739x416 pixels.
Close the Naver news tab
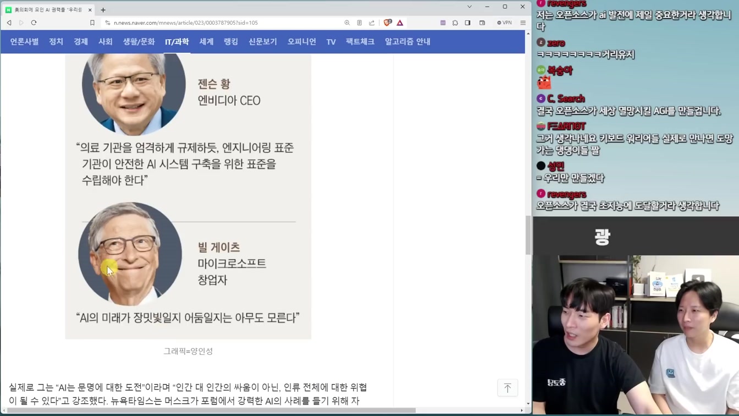coord(90,10)
